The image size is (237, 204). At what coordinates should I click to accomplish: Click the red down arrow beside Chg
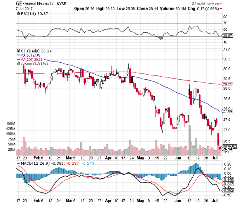tap(221, 9)
